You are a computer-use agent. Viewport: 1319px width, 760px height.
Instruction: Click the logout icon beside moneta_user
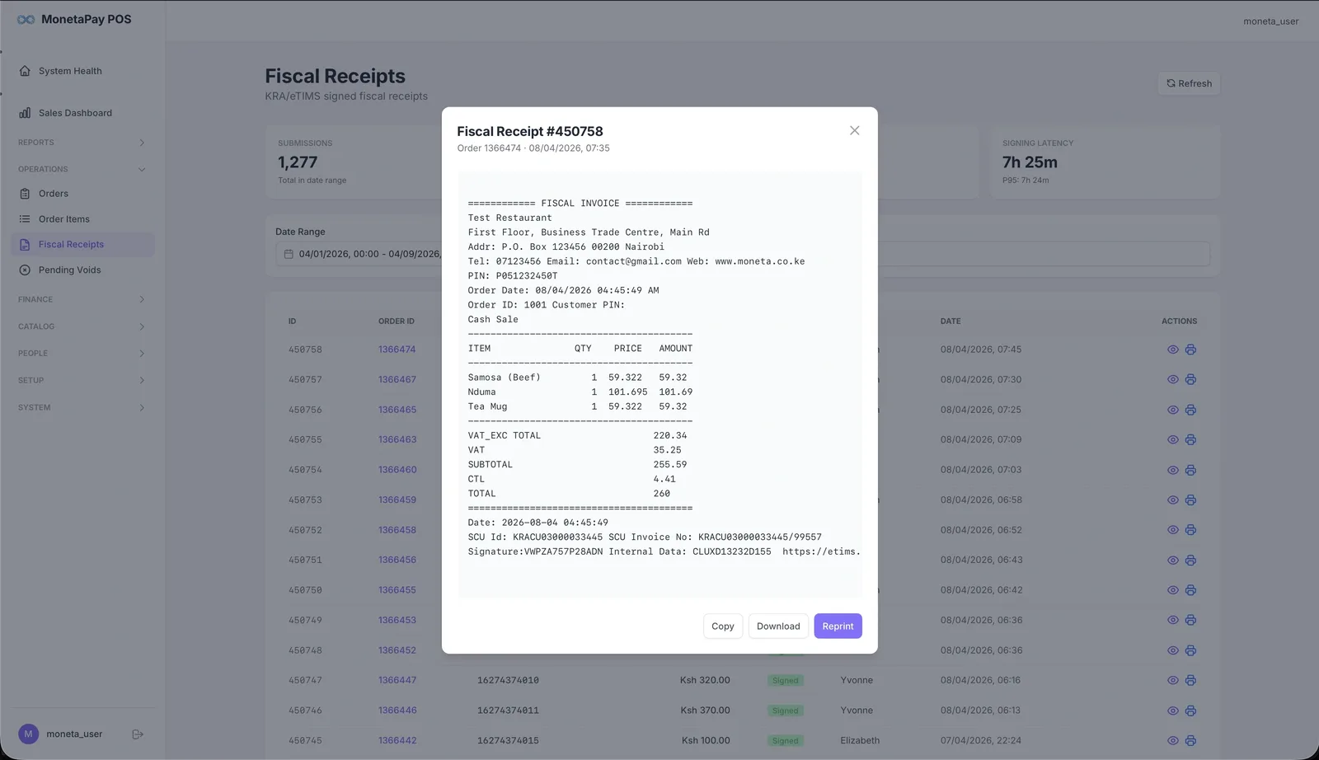(138, 734)
